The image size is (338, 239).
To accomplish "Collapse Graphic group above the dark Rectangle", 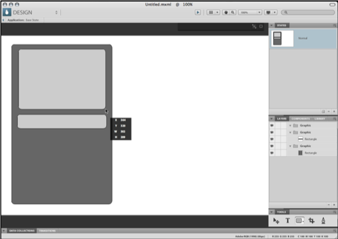I will [290, 146].
